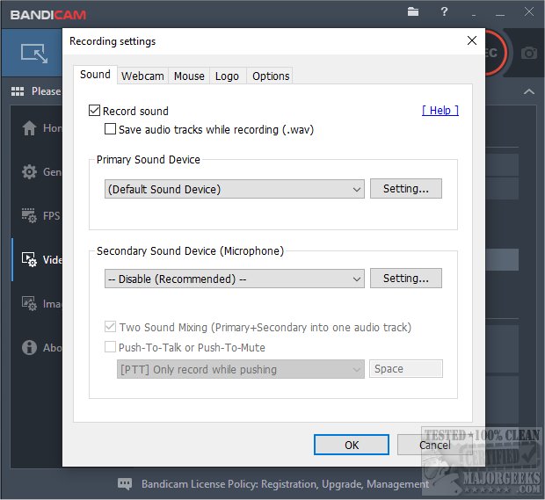The width and height of the screenshot is (545, 500).
Task: Collapse panel using up chevron icon
Action: [x=528, y=91]
